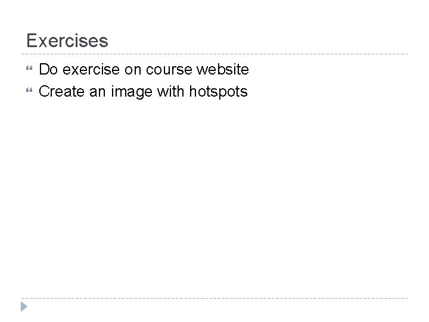429x322 pixels.
Task: Select the 'Exercises' slide title
Action: coord(67,41)
